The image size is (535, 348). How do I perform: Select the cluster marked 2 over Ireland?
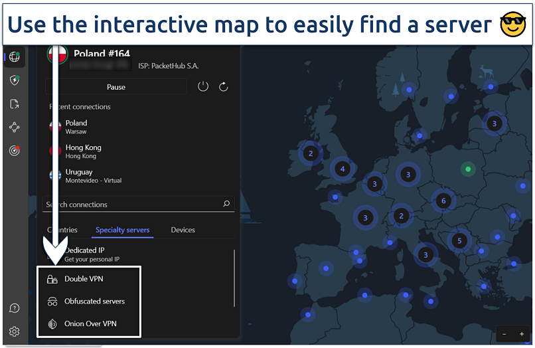click(x=311, y=153)
